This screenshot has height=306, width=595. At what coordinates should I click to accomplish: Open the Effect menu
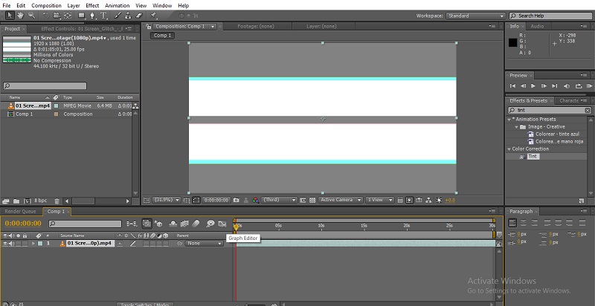pos(92,5)
